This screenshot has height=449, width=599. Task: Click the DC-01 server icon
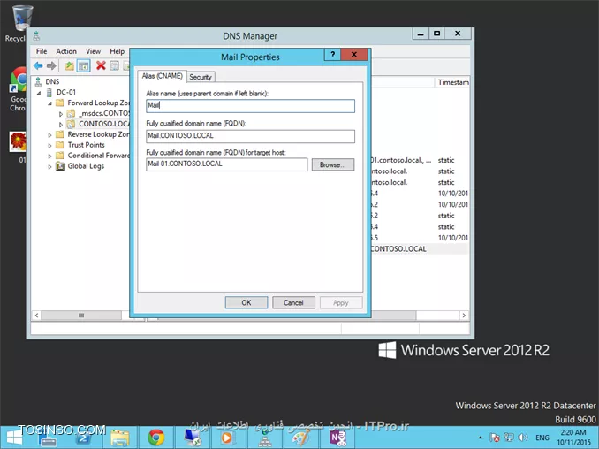[49, 92]
